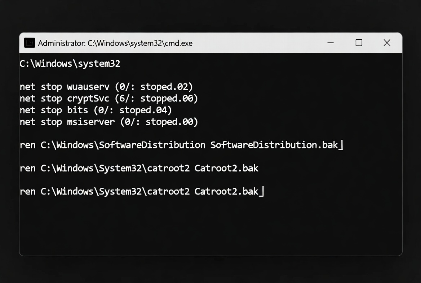Select the 'net stop wuauserv' output line

click(x=106, y=87)
